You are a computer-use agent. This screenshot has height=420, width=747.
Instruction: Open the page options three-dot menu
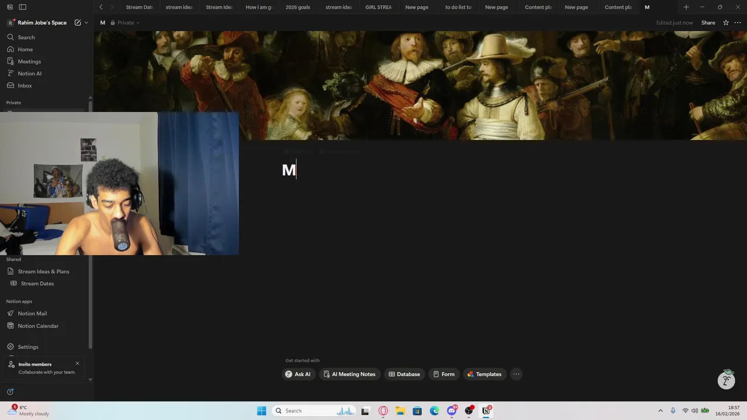pos(738,23)
